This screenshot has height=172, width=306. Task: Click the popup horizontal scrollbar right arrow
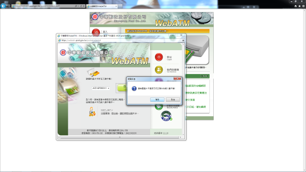pyautogui.click(x=180, y=137)
